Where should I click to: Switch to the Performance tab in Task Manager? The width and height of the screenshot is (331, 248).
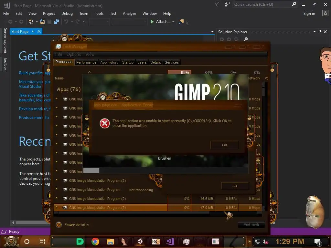pyautogui.click(x=86, y=62)
